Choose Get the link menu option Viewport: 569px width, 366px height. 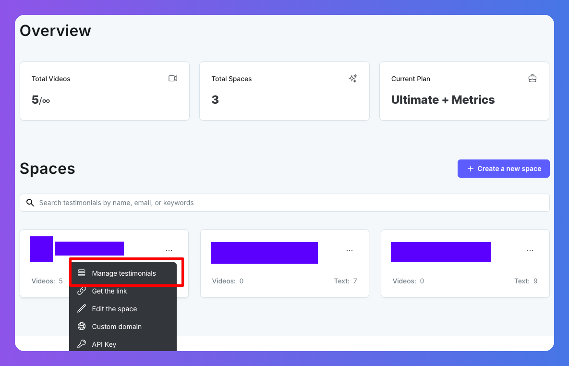click(x=109, y=291)
